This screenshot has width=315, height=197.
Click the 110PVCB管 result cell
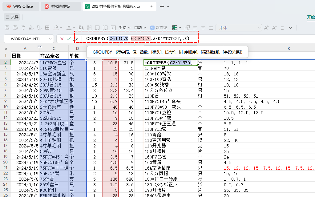[x=170, y=129]
